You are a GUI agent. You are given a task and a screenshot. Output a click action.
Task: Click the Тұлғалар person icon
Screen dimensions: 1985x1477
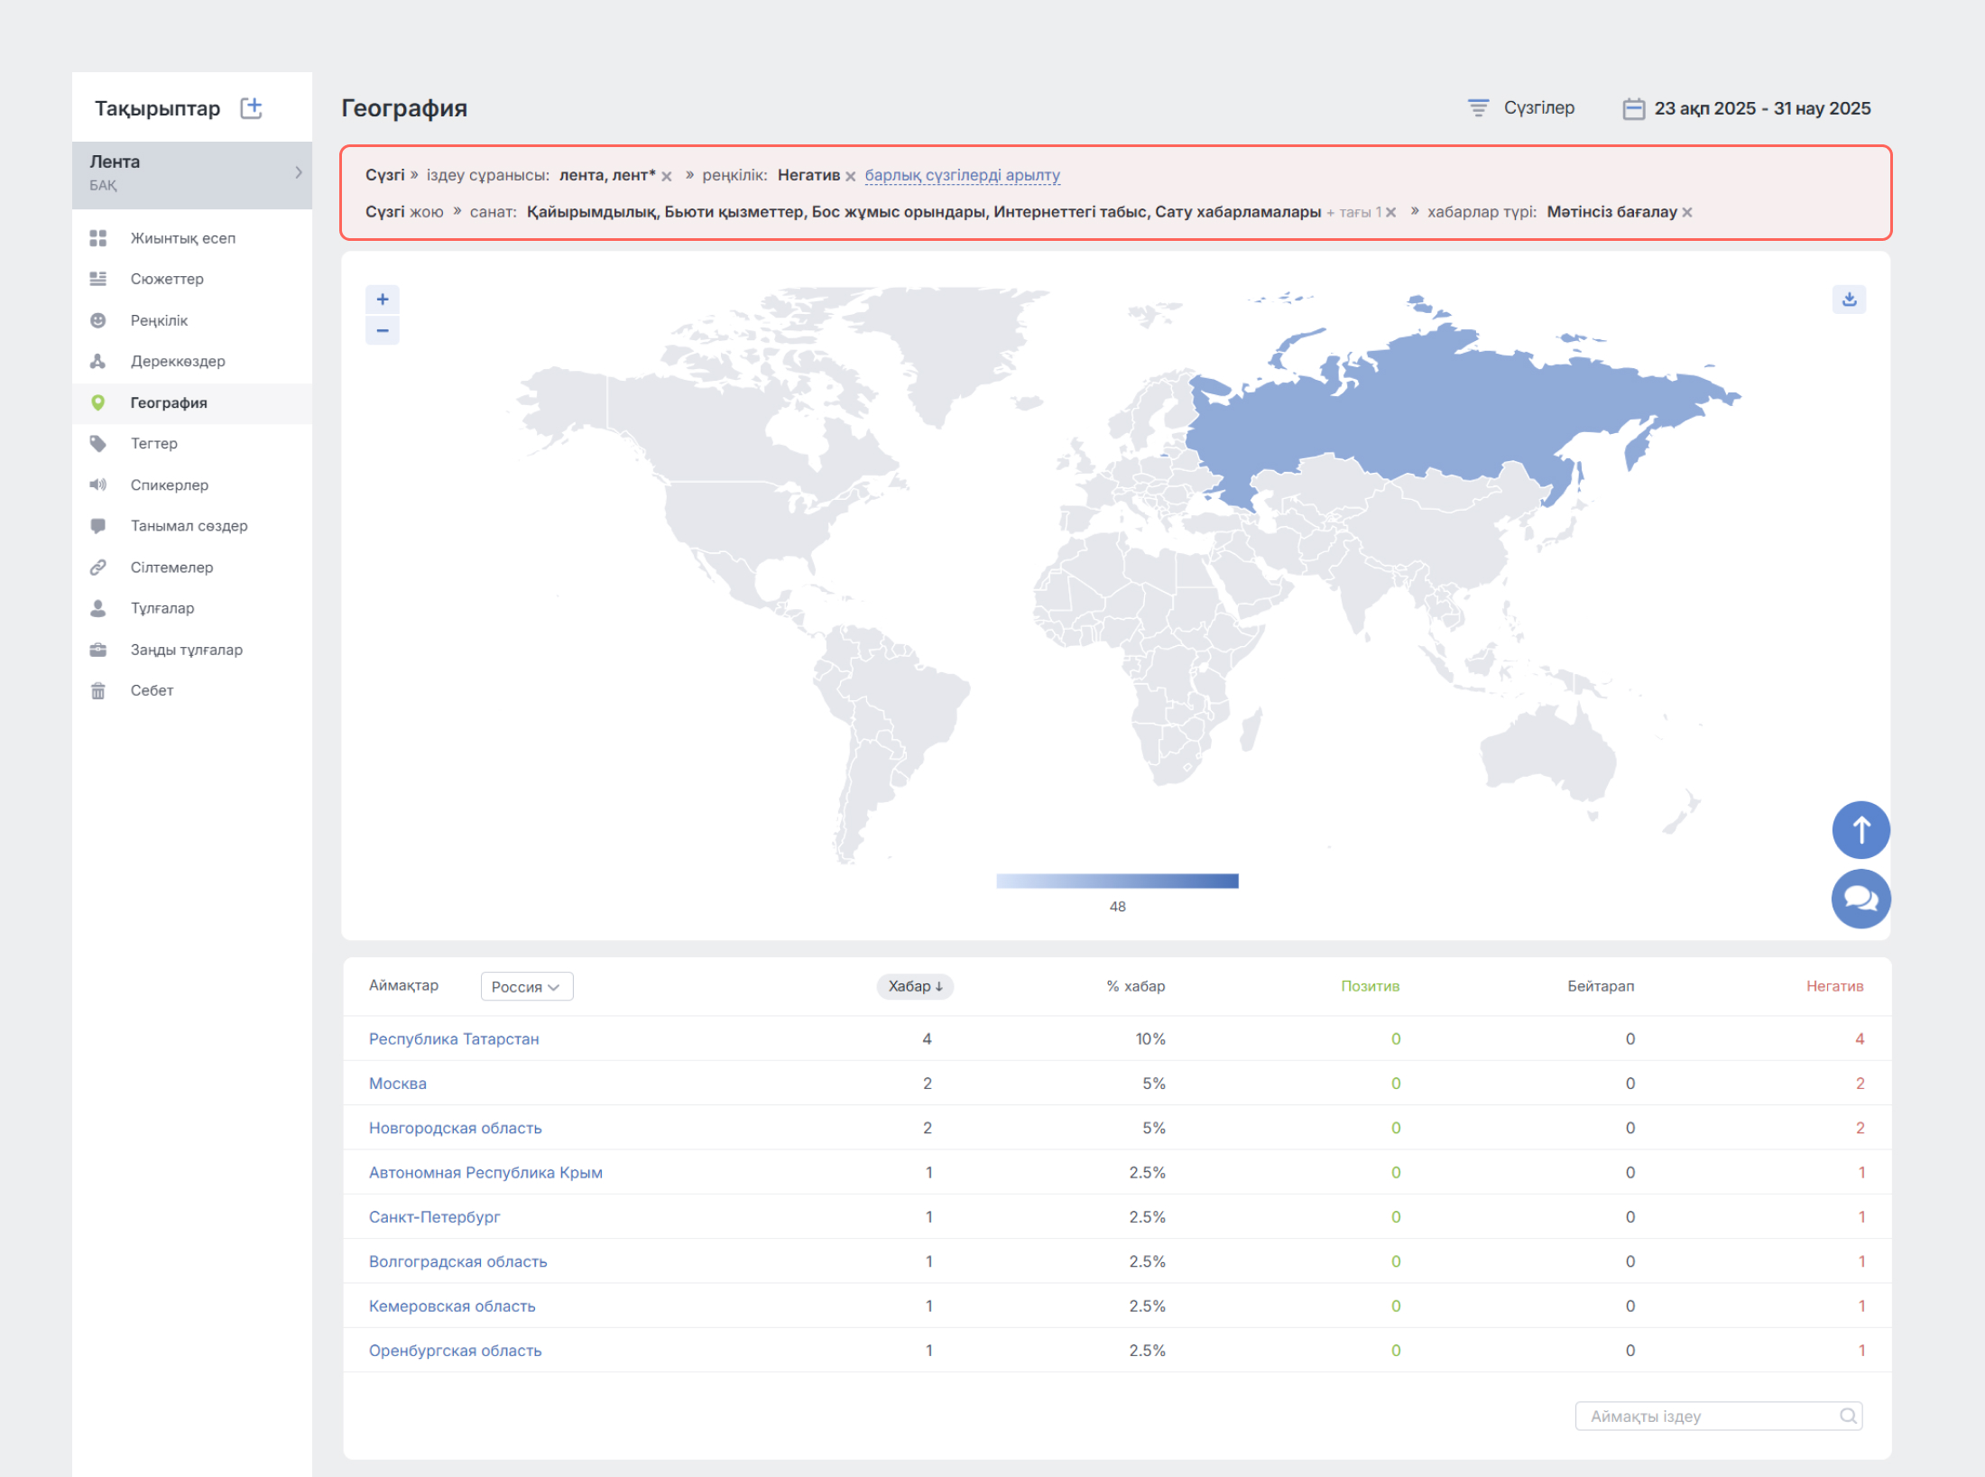click(97, 608)
